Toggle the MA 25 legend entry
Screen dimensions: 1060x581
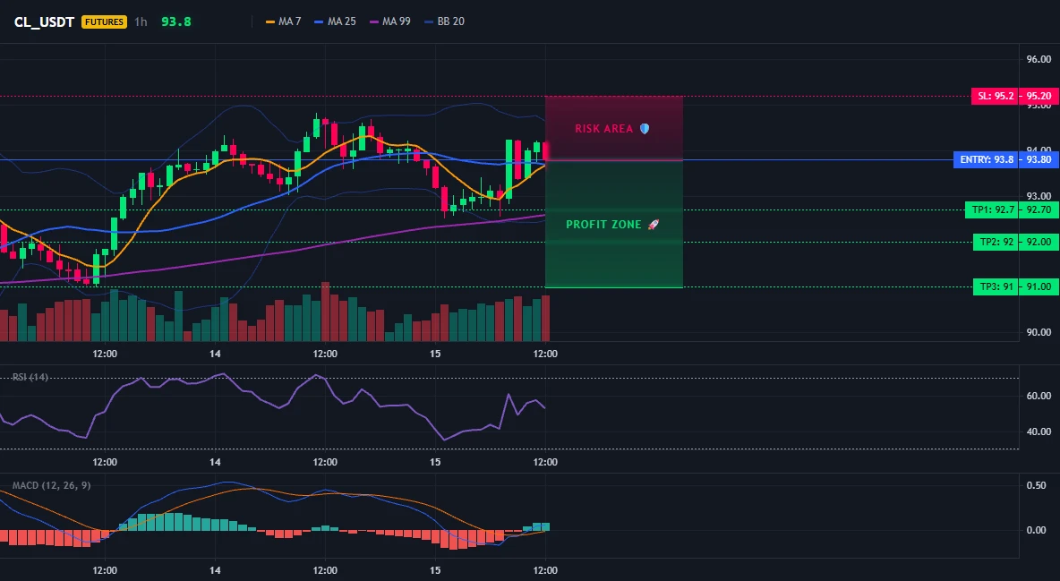[x=335, y=21]
